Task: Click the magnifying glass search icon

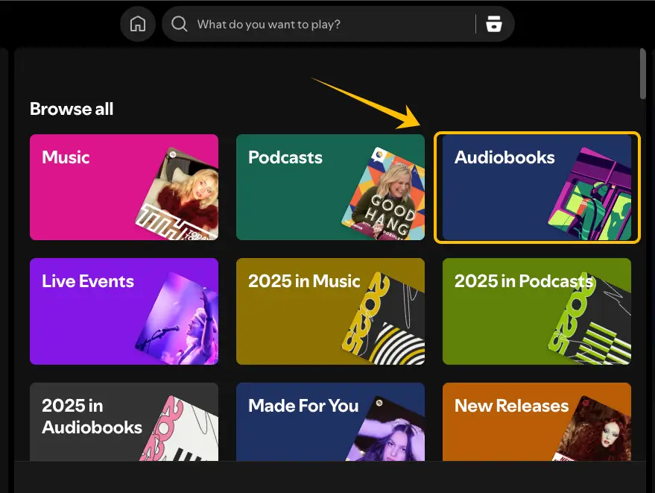Action: pyautogui.click(x=179, y=23)
